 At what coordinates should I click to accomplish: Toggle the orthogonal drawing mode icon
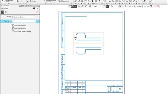(x=104, y=6)
